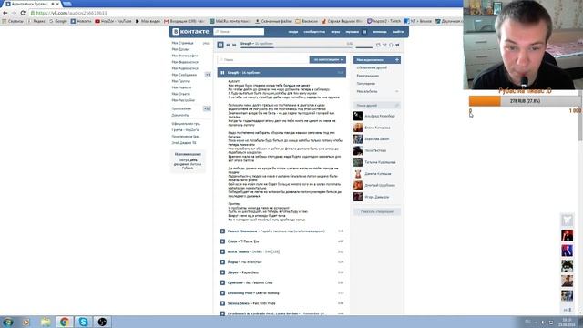Play the Йорш track
The height and width of the screenshot is (328, 583).
[x=222, y=262]
